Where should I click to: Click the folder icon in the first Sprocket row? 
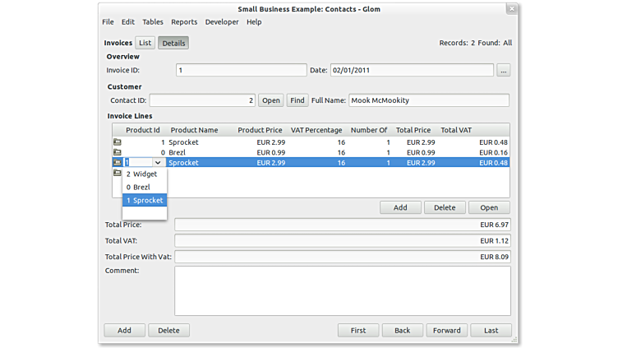(117, 142)
